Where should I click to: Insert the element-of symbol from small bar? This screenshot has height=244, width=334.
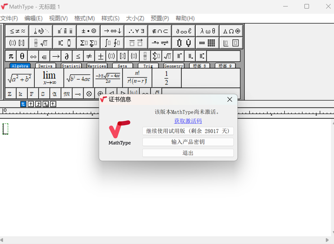coord(45,56)
